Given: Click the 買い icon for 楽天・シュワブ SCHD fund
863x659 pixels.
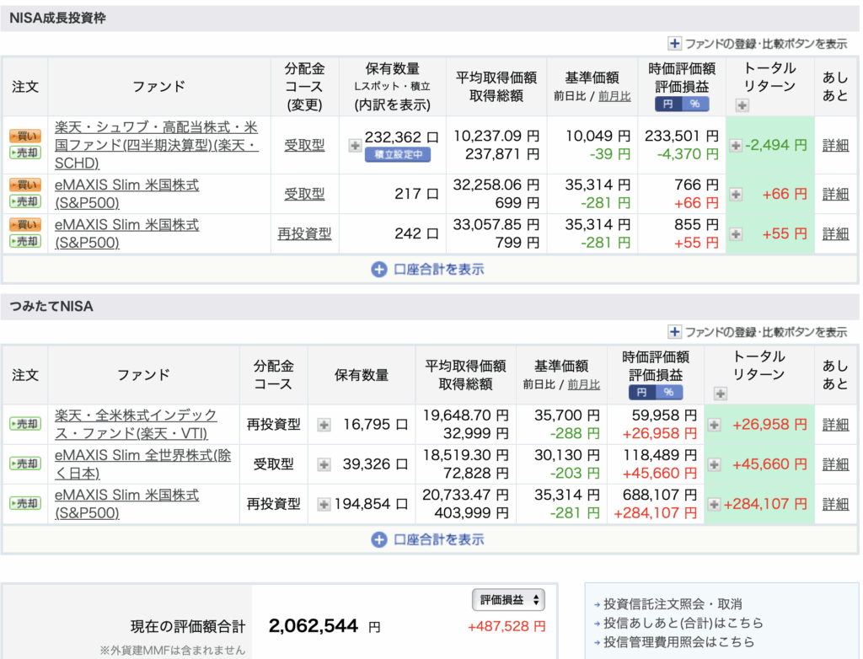Looking at the screenshot, I should 24,137.
